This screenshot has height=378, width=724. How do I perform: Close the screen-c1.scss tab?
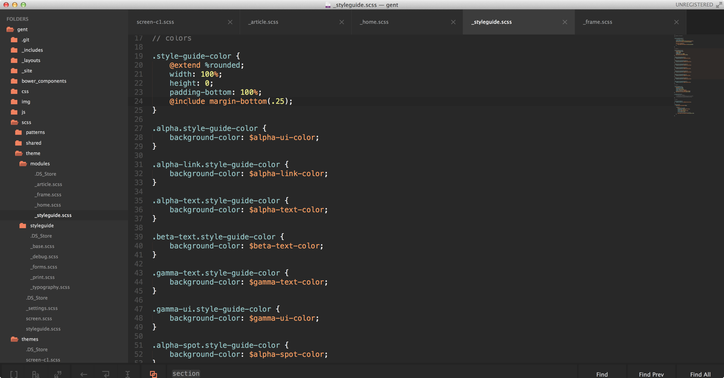pyautogui.click(x=230, y=22)
